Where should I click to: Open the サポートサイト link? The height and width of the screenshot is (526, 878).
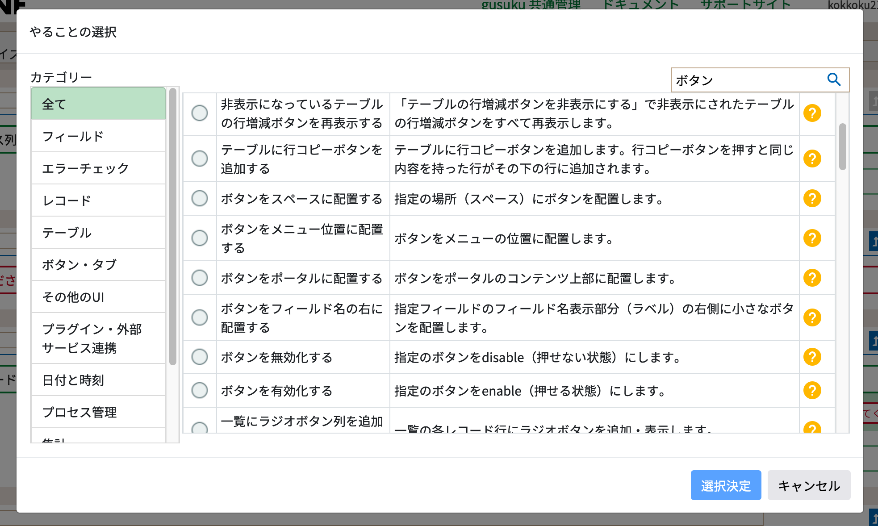tap(746, 4)
